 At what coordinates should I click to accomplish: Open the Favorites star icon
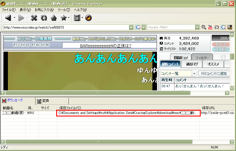click(64, 18)
